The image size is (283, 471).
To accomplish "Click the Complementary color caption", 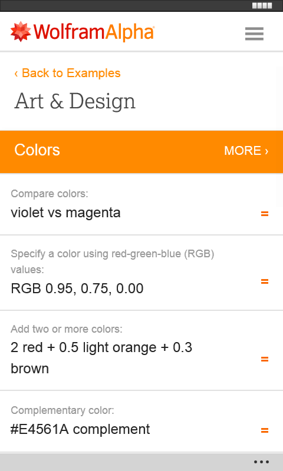I will pyautogui.click(x=62, y=410).
